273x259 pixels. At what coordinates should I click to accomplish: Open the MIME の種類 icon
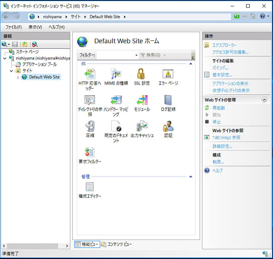click(x=116, y=75)
